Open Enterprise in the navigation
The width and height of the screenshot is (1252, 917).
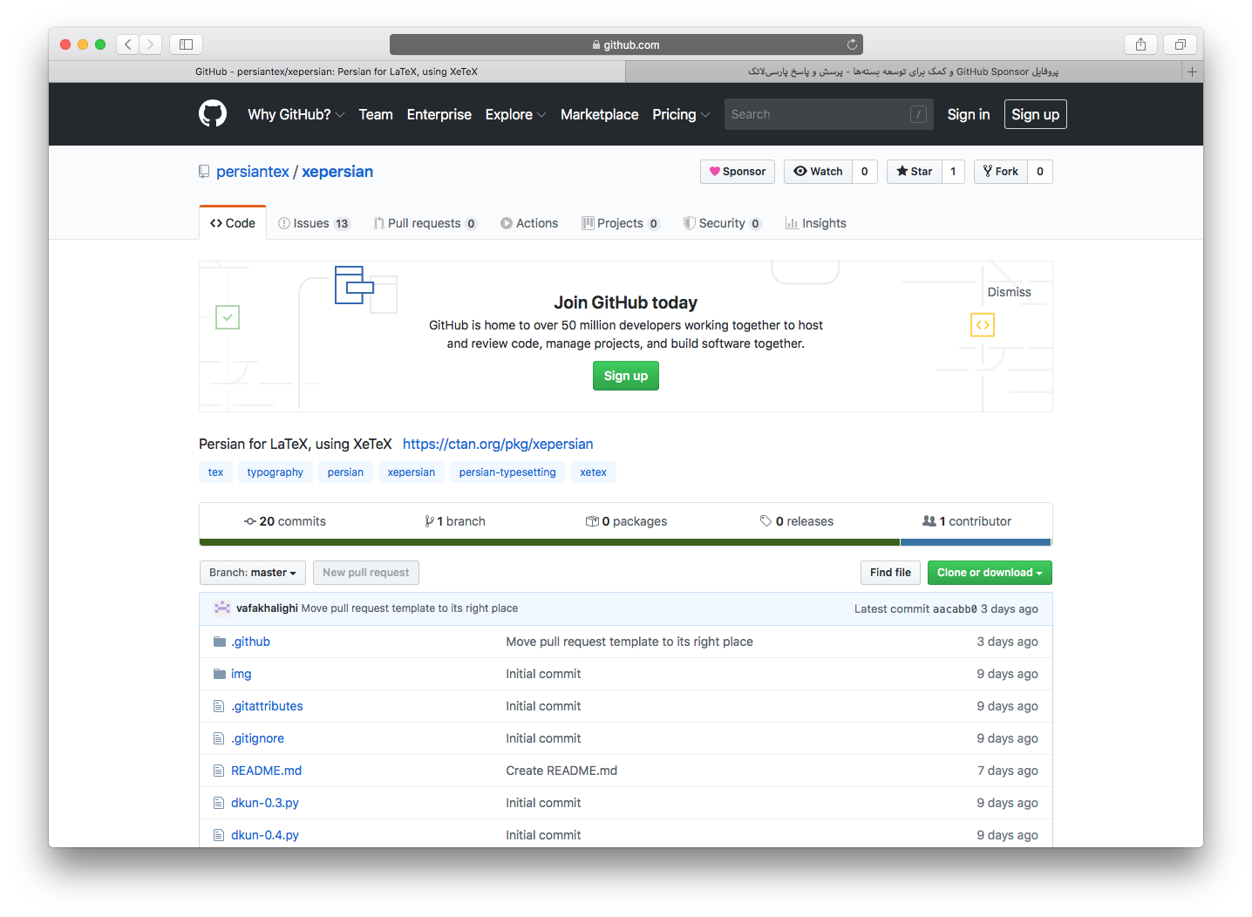point(439,114)
